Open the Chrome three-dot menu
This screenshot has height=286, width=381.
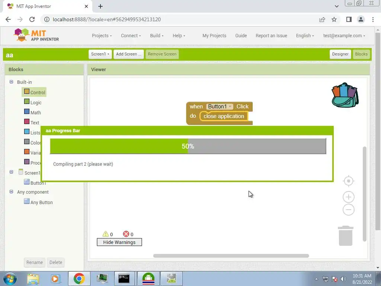[373, 19]
